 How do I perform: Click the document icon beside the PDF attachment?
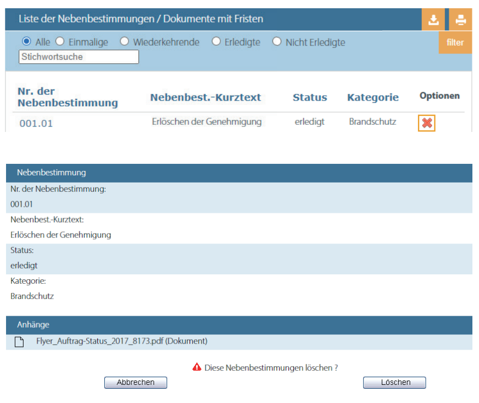(19, 342)
